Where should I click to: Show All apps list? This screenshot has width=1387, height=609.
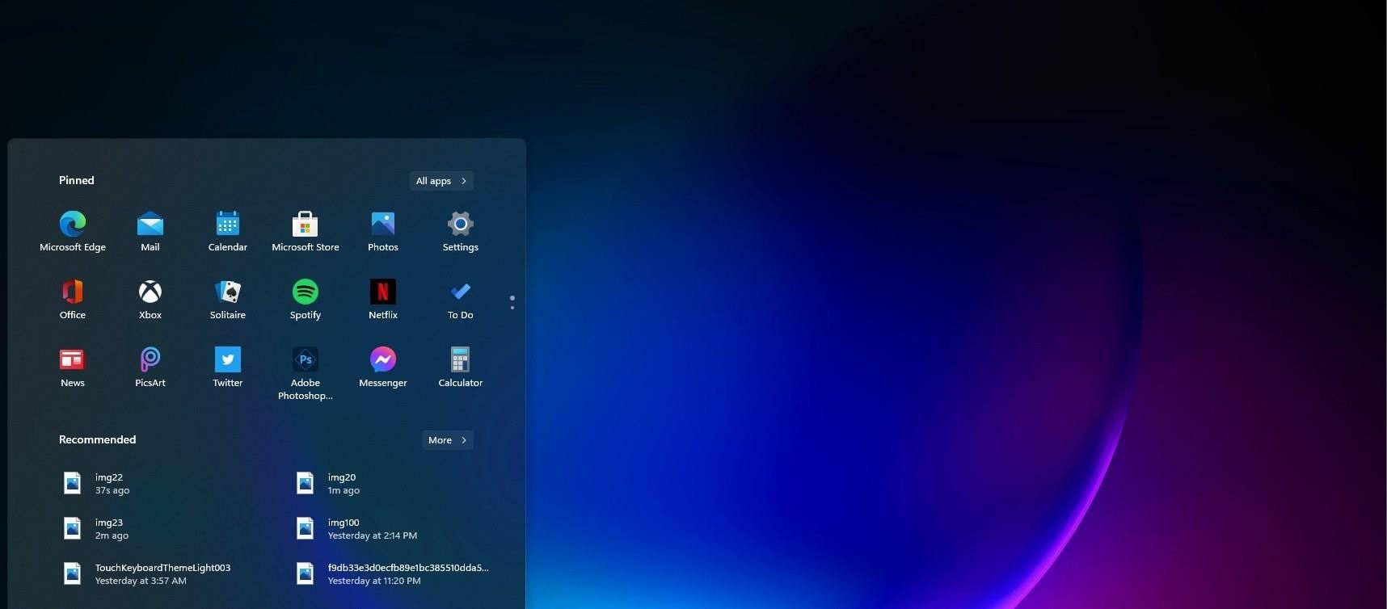[441, 181]
